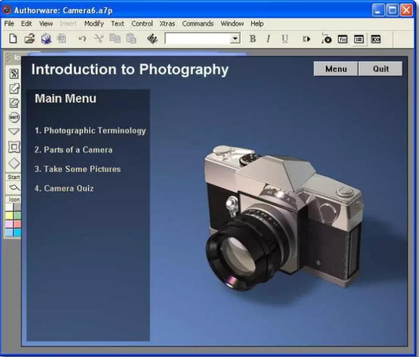Open the text style dropdown list
This screenshot has width=419, height=357.
tap(235, 39)
